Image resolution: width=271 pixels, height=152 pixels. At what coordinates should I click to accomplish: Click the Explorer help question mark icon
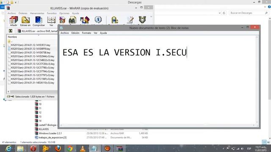[269, 7]
